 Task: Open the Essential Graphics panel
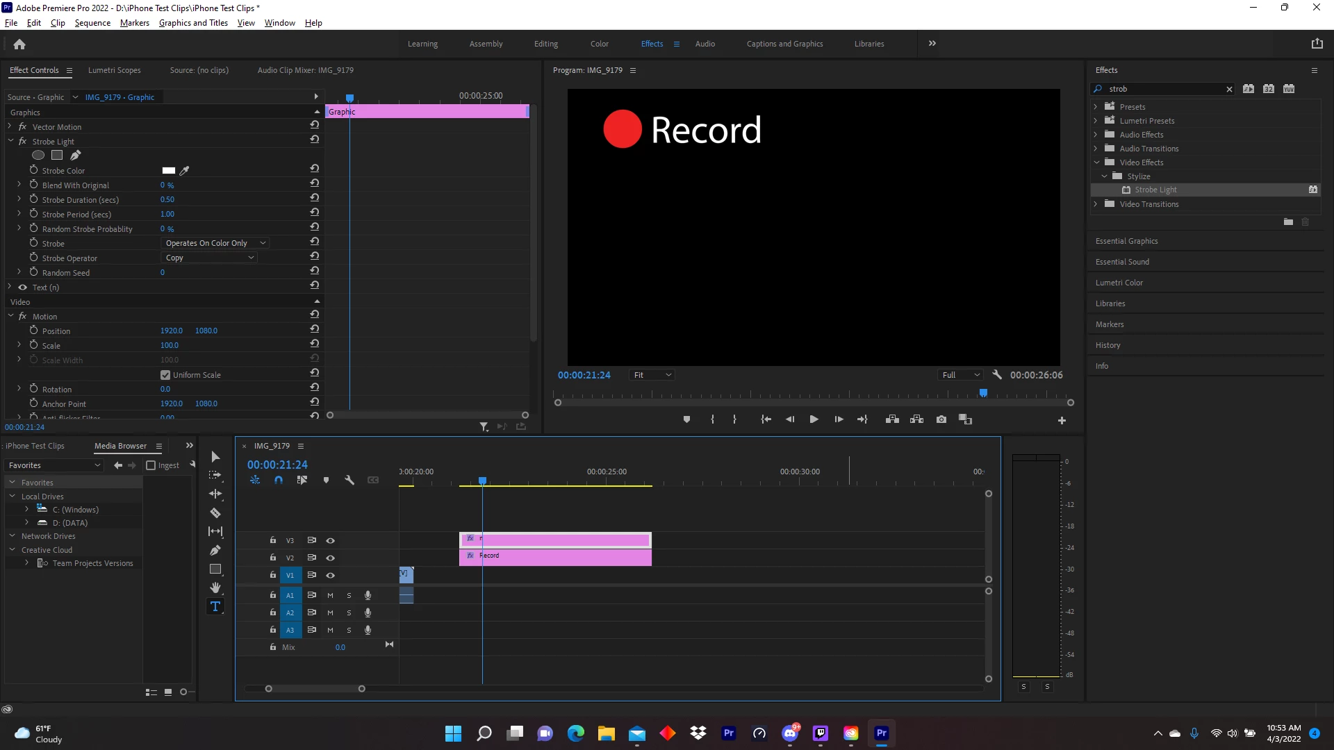(x=1126, y=241)
